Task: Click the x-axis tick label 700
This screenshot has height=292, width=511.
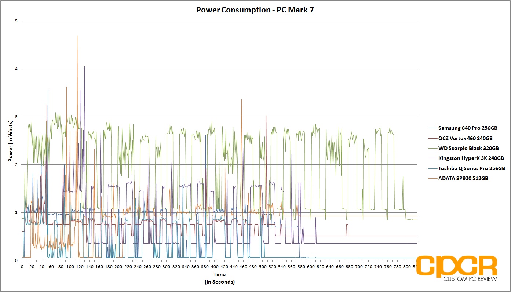Action: click(x=359, y=266)
